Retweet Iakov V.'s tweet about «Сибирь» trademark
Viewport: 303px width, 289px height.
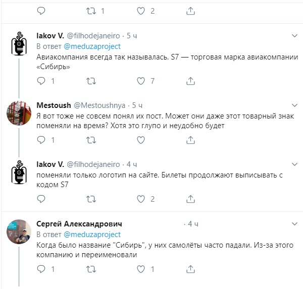coord(90,81)
